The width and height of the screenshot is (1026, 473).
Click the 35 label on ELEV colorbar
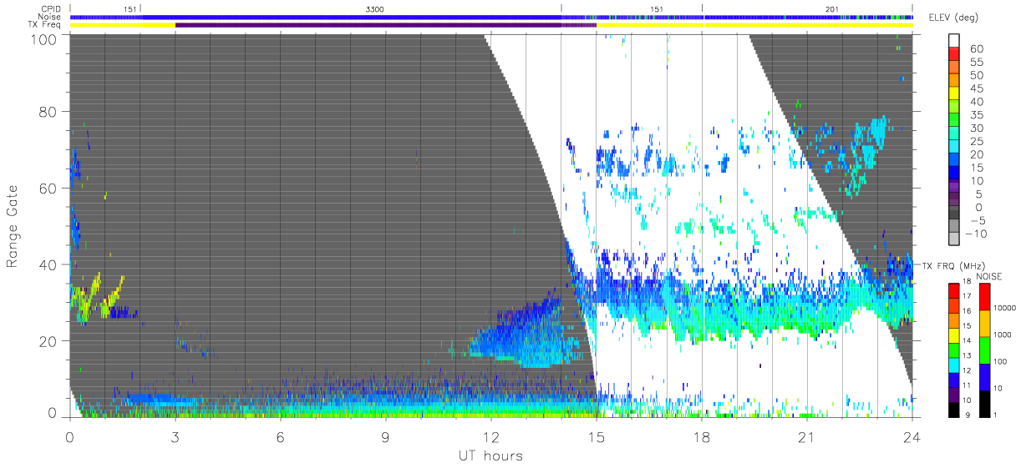[x=978, y=114]
